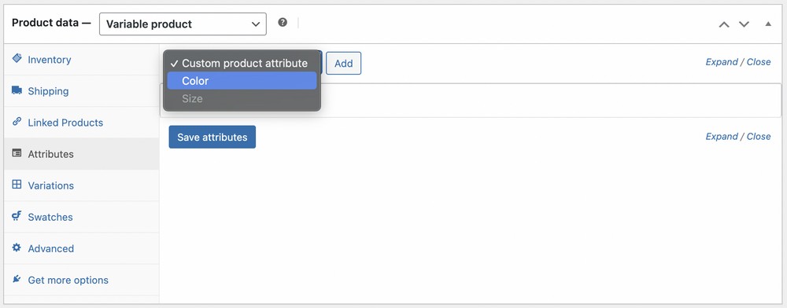Click the Shipping truck icon
Image resolution: width=787 pixels, height=308 pixels.
[x=17, y=90]
